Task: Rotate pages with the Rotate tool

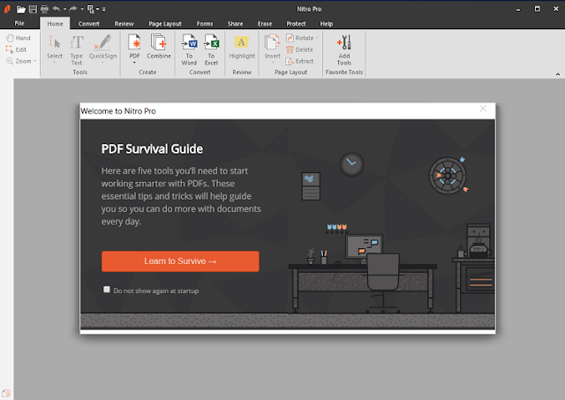Action: pyautogui.click(x=300, y=38)
